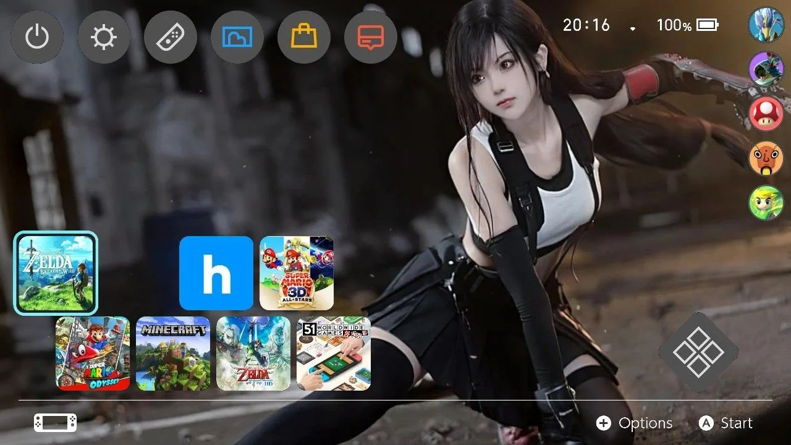The width and height of the screenshot is (791, 445).
Task: Open the diamond all-apps grid icon
Action: (698, 352)
